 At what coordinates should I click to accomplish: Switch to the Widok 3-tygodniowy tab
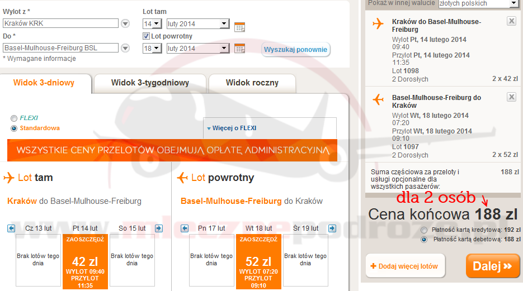point(149,83)
